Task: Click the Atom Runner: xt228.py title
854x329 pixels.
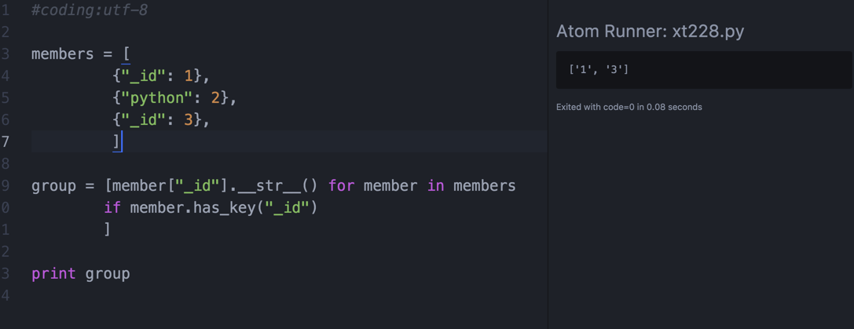Action: pyautogui.click(x=650, y=31)
